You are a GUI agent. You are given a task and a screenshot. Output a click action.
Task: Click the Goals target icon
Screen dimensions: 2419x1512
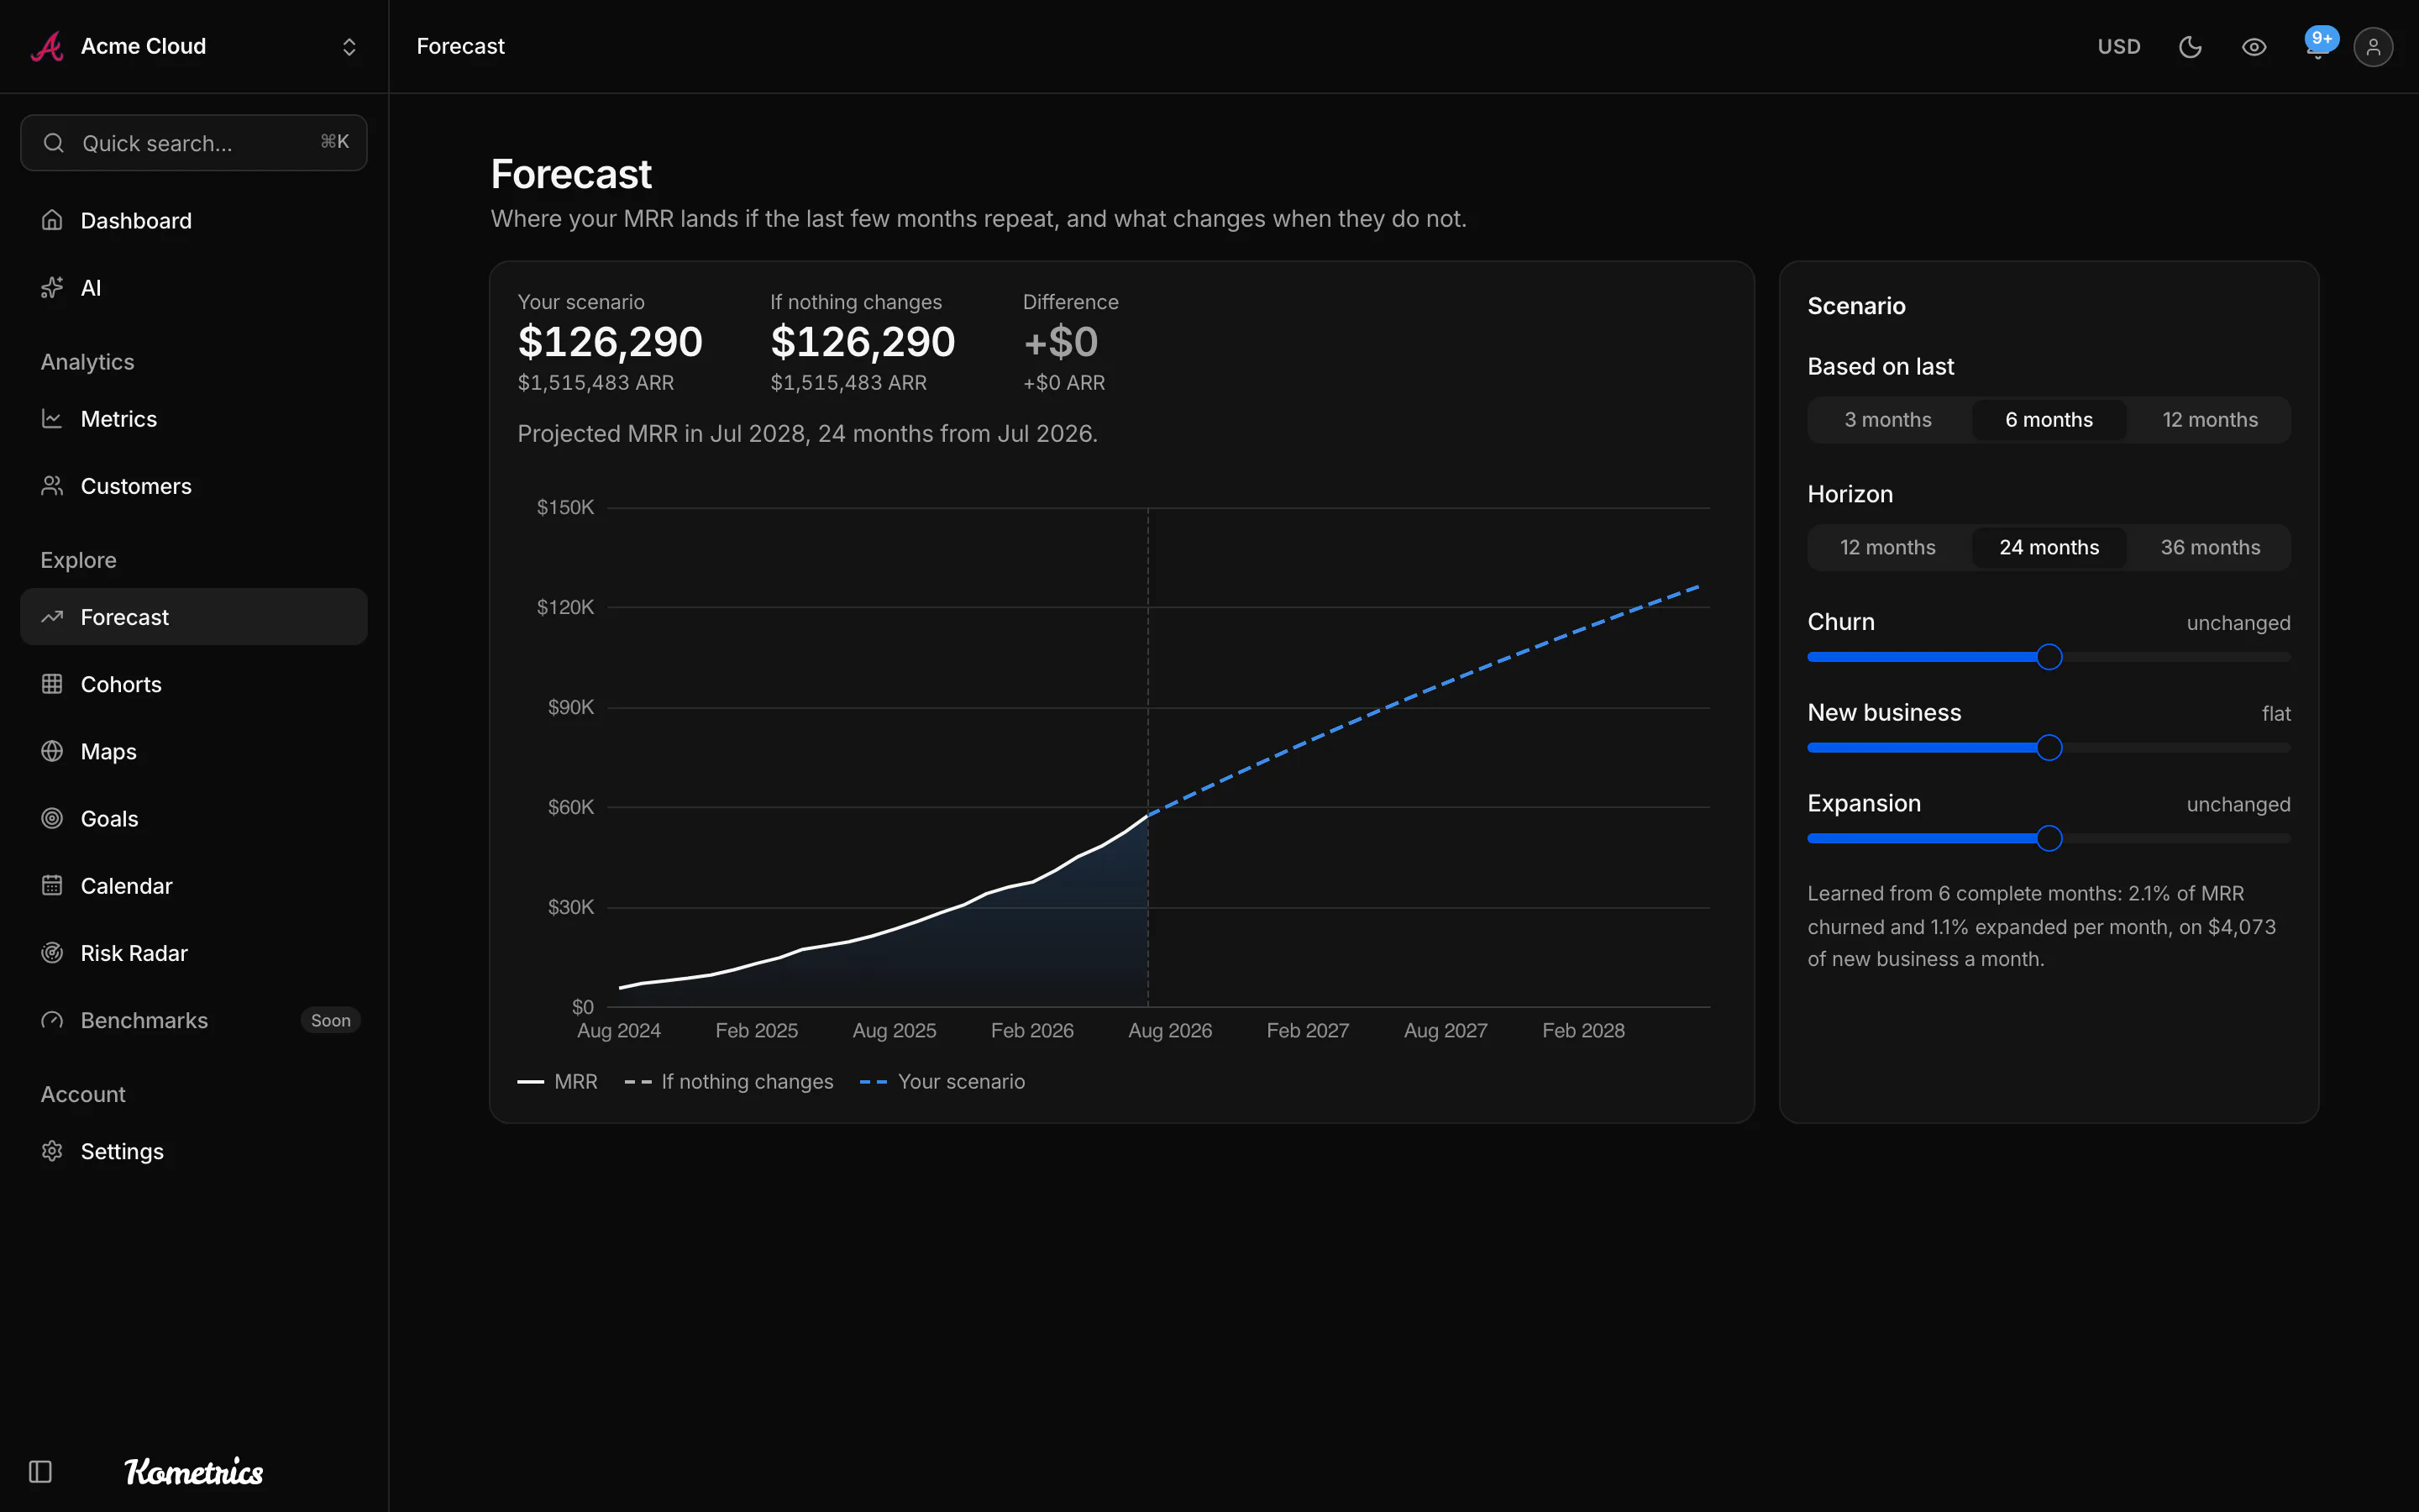[x=52, y=818]
